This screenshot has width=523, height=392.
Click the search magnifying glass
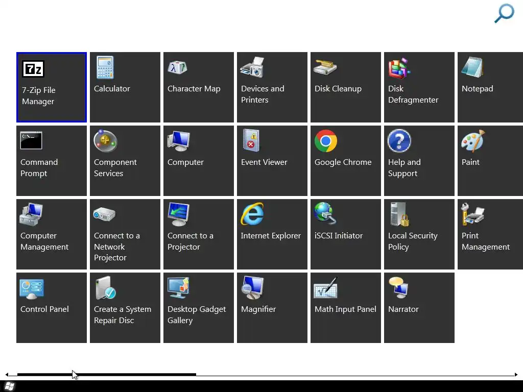point(504,13)
